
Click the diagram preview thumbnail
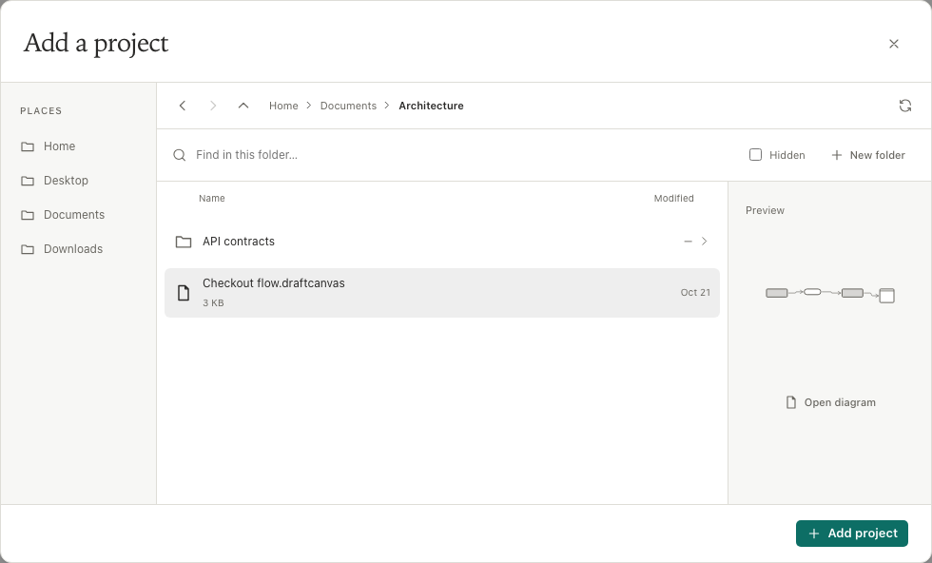(829, 294)
